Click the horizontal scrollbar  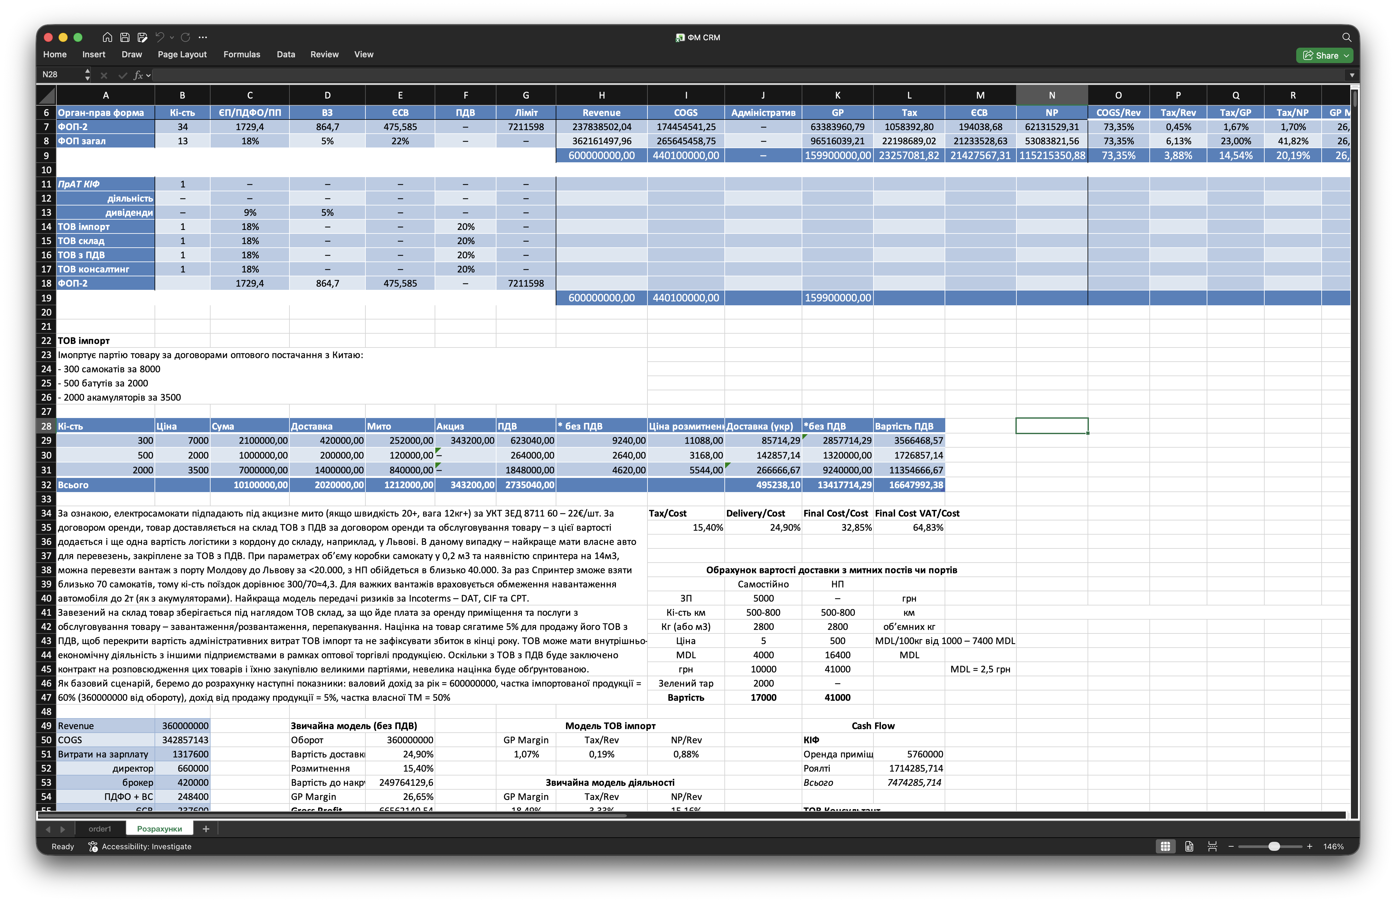[332, 815]
